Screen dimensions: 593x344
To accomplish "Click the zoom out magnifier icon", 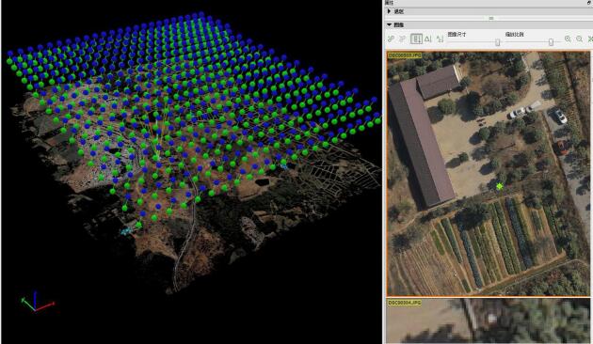I will 580,39.
